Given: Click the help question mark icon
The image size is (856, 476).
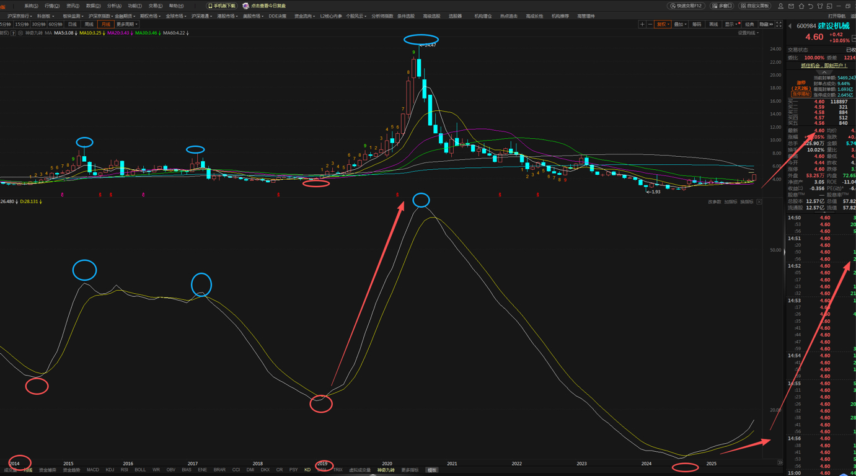Looking at the screenshot, I should pos(13,33).
